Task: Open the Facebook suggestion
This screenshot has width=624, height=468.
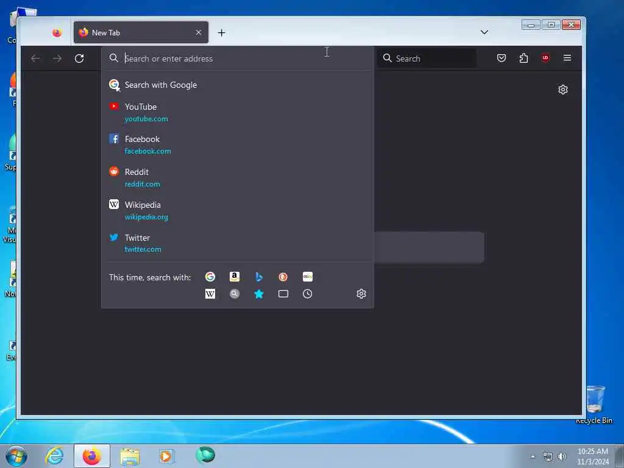Action: [x=238, y=145]
